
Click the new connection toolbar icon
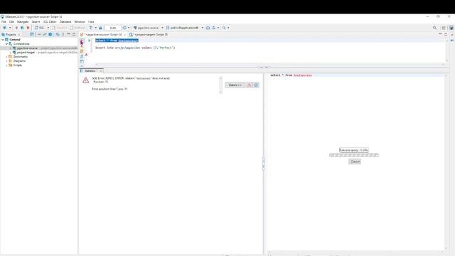5,28
